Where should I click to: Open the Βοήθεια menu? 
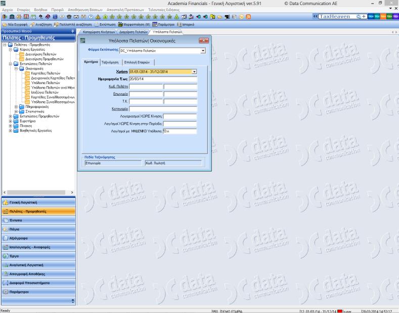tap(40, 10)
